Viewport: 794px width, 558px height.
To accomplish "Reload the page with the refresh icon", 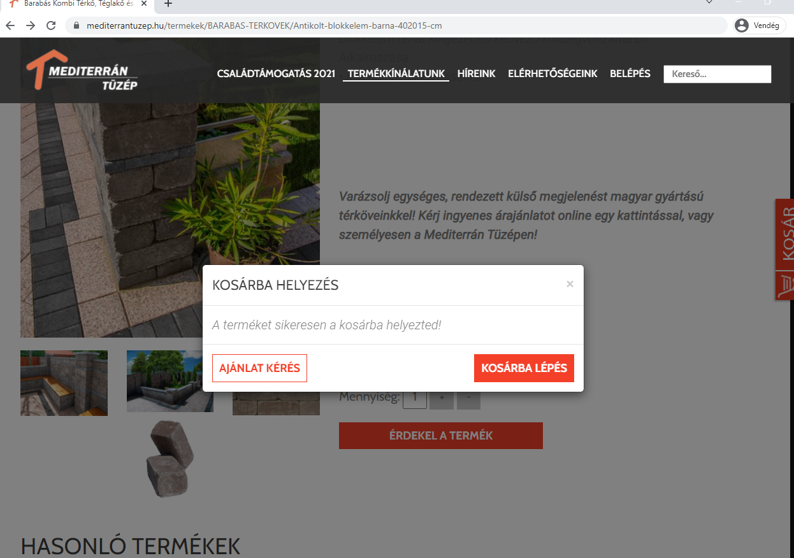I will 51,26.
